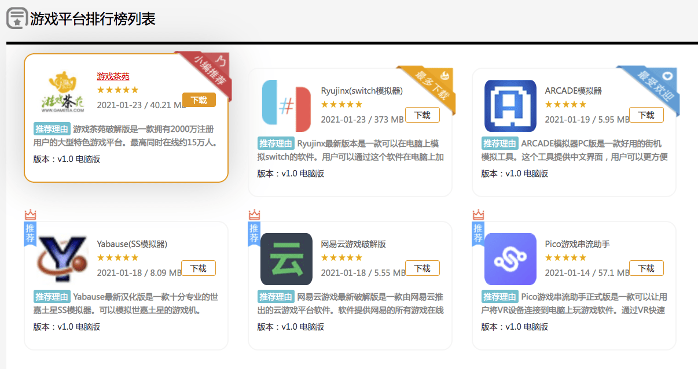Click the Pico游戏串流助手 description text
The height and width of the screenshot is (369, 698).
tap(574, 304)
